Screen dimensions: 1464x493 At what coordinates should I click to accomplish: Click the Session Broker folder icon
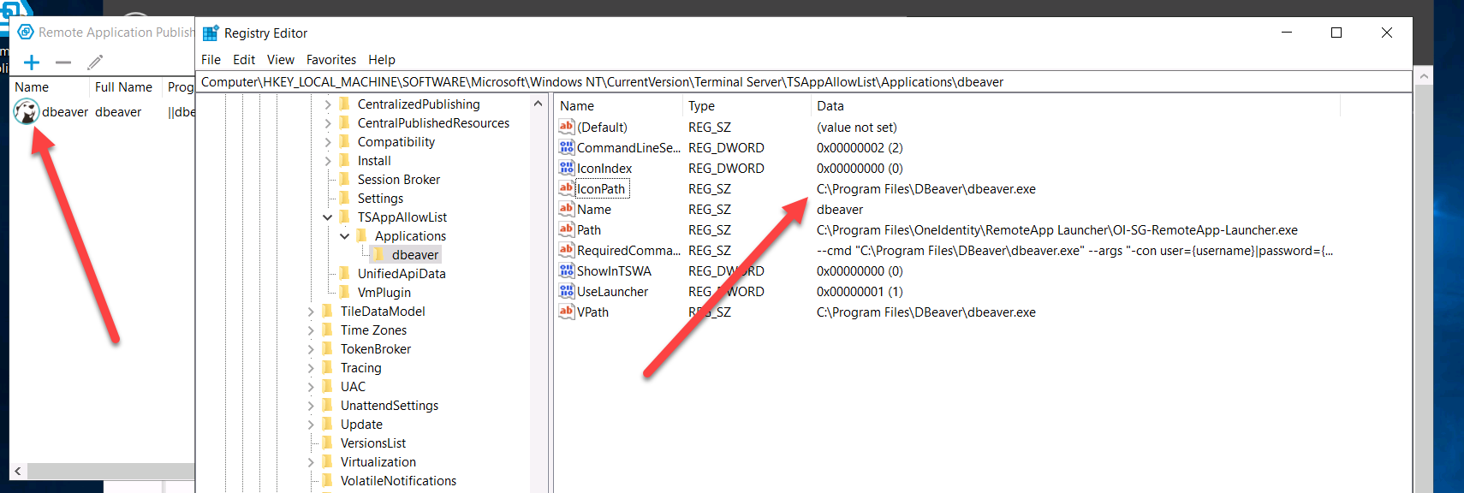(344, 179)
